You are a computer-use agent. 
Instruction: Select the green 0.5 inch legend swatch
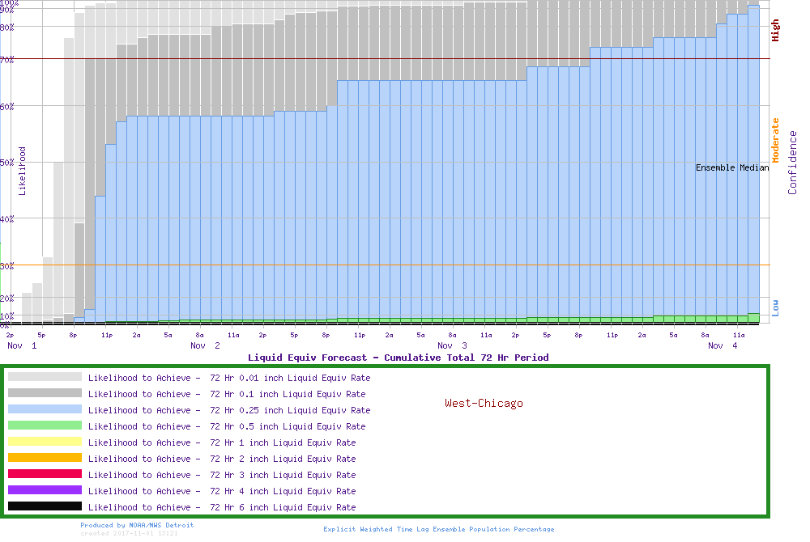[x=45, y=426]
